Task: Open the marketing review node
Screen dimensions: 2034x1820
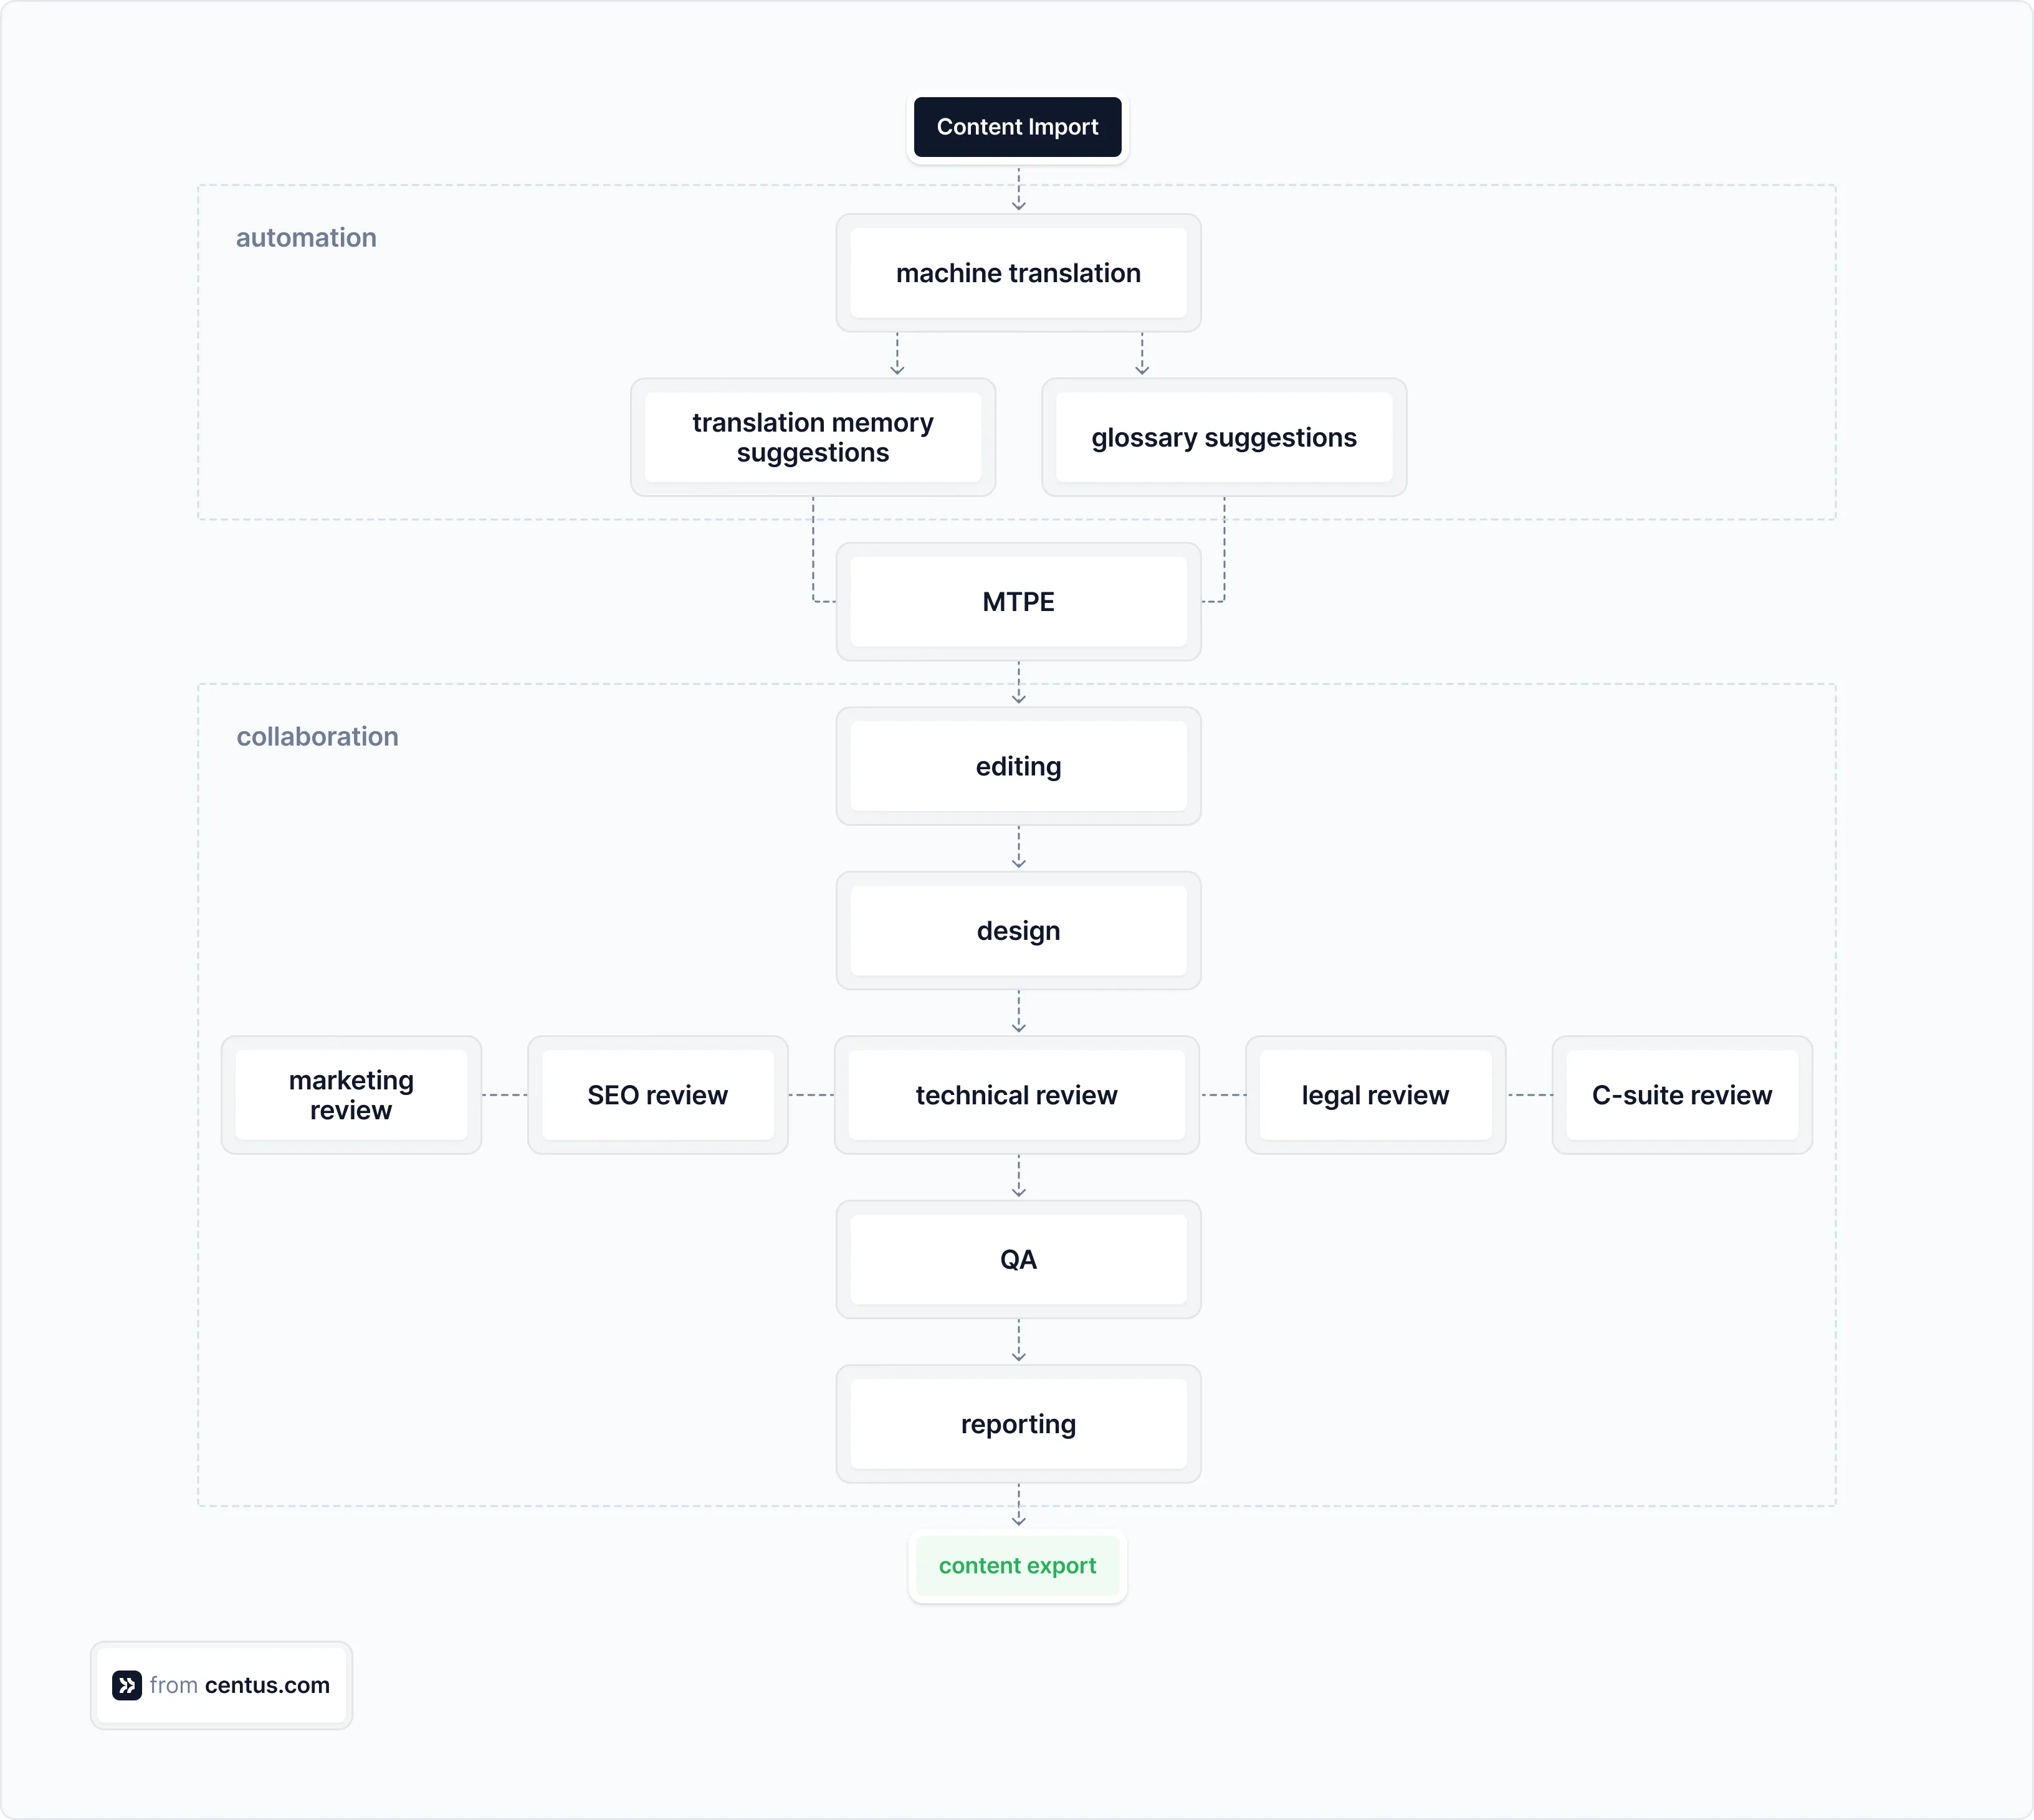Action: (x=351, y=1095)
